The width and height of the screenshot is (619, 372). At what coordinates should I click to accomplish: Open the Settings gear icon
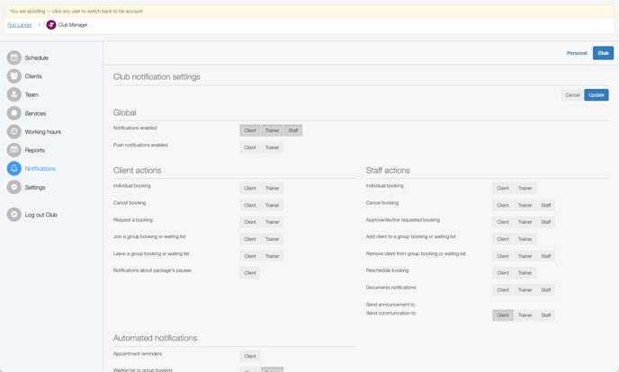click(x=14, y=187)
